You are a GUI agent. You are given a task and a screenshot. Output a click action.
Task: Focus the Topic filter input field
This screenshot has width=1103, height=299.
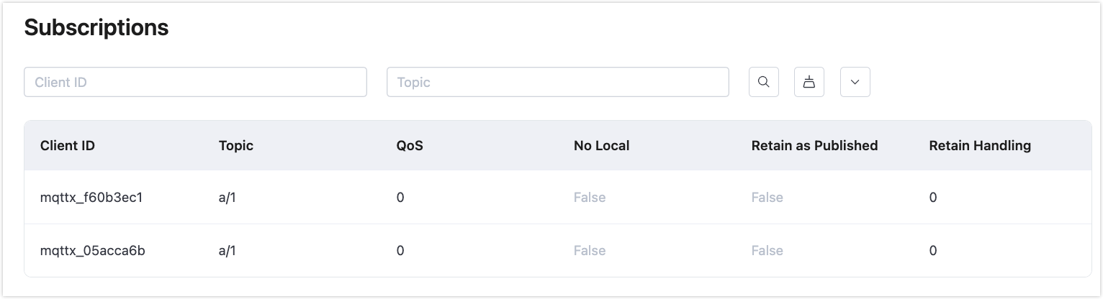pyautogui.click(x=558, y=82)
